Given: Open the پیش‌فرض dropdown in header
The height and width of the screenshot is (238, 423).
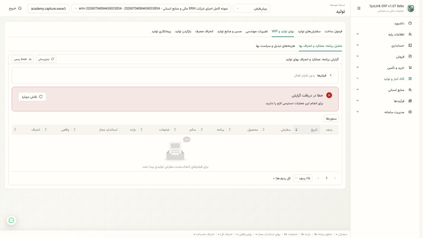Looking at the screenshot, I should [x=252, y=8].
